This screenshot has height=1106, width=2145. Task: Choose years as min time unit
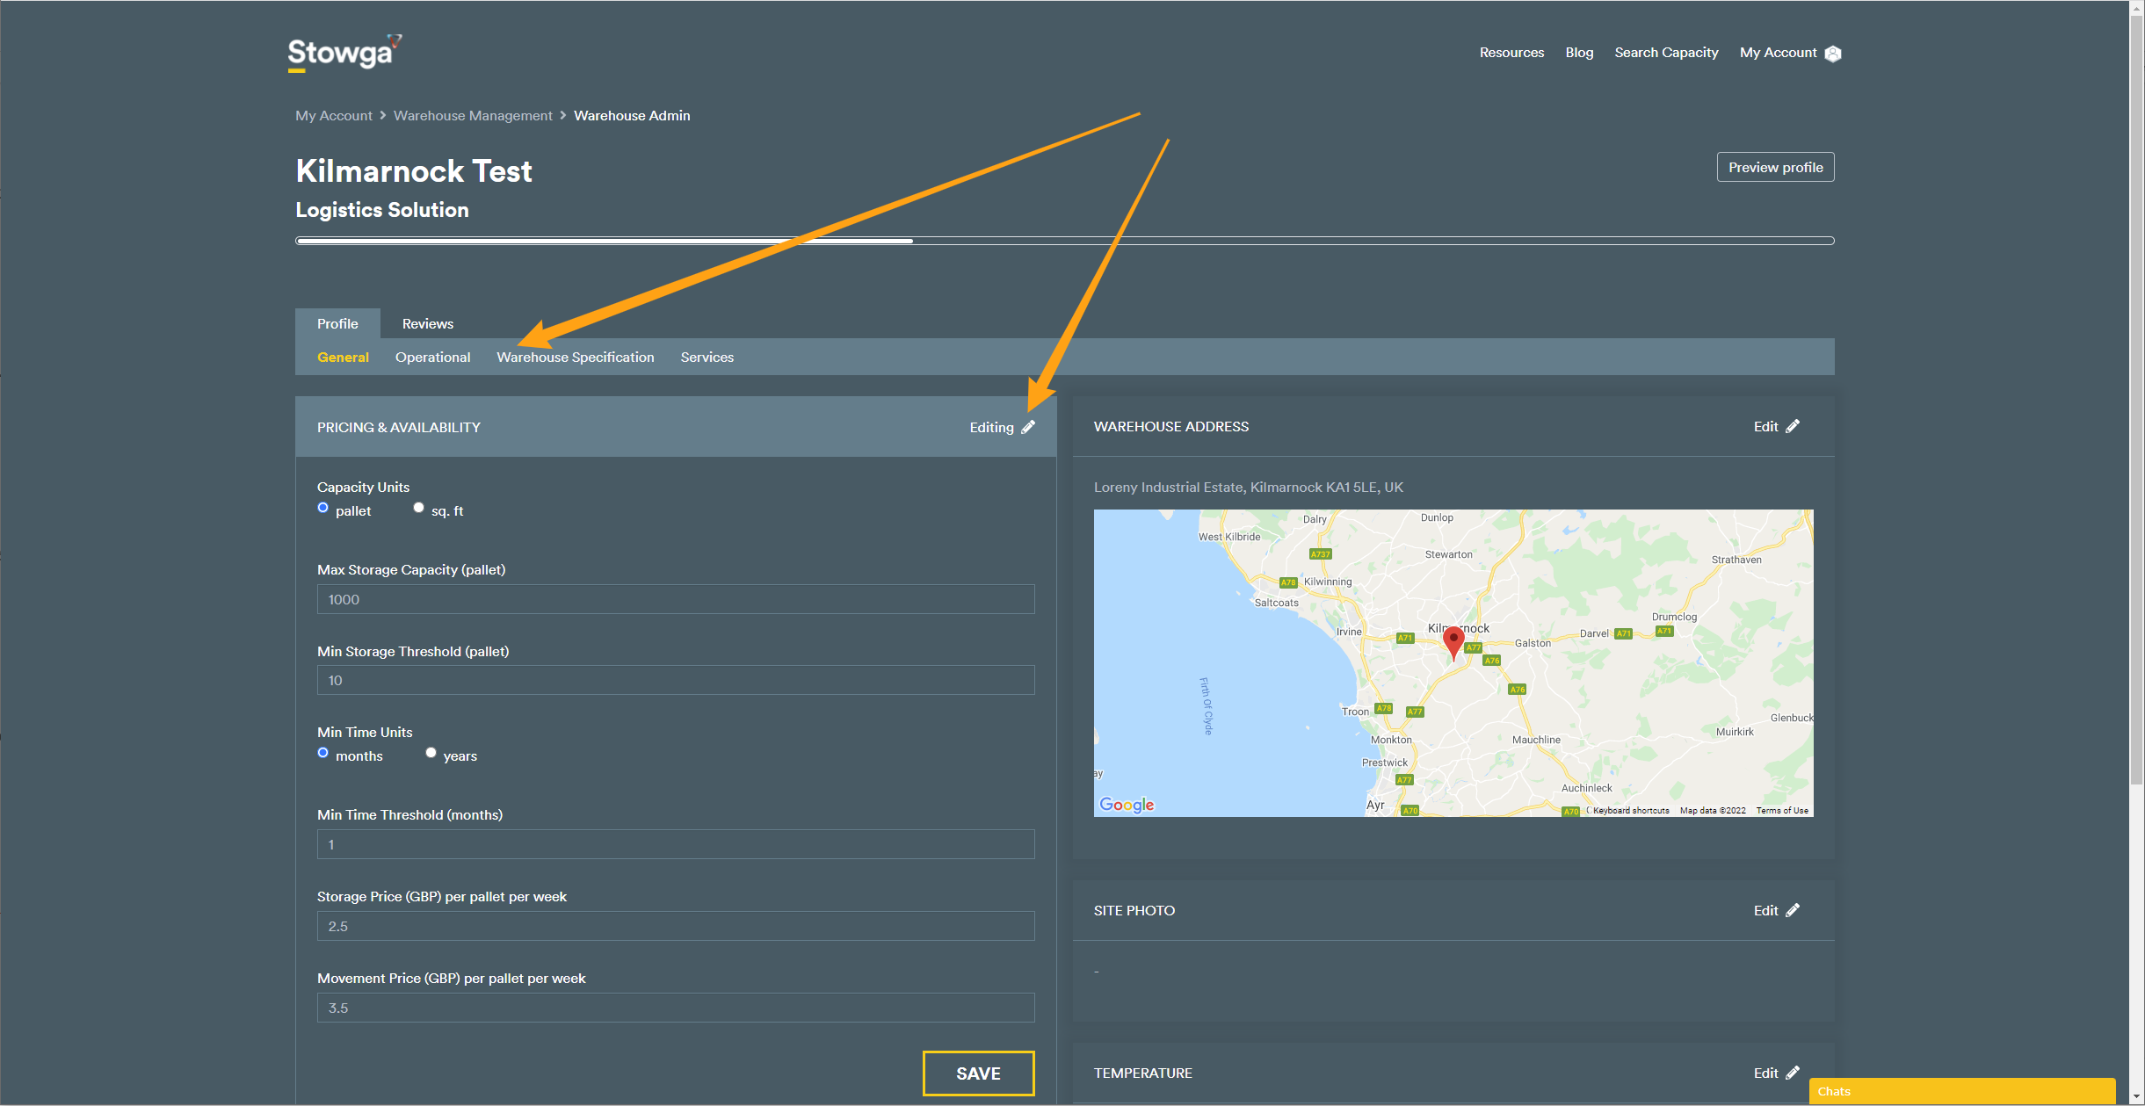431,753
